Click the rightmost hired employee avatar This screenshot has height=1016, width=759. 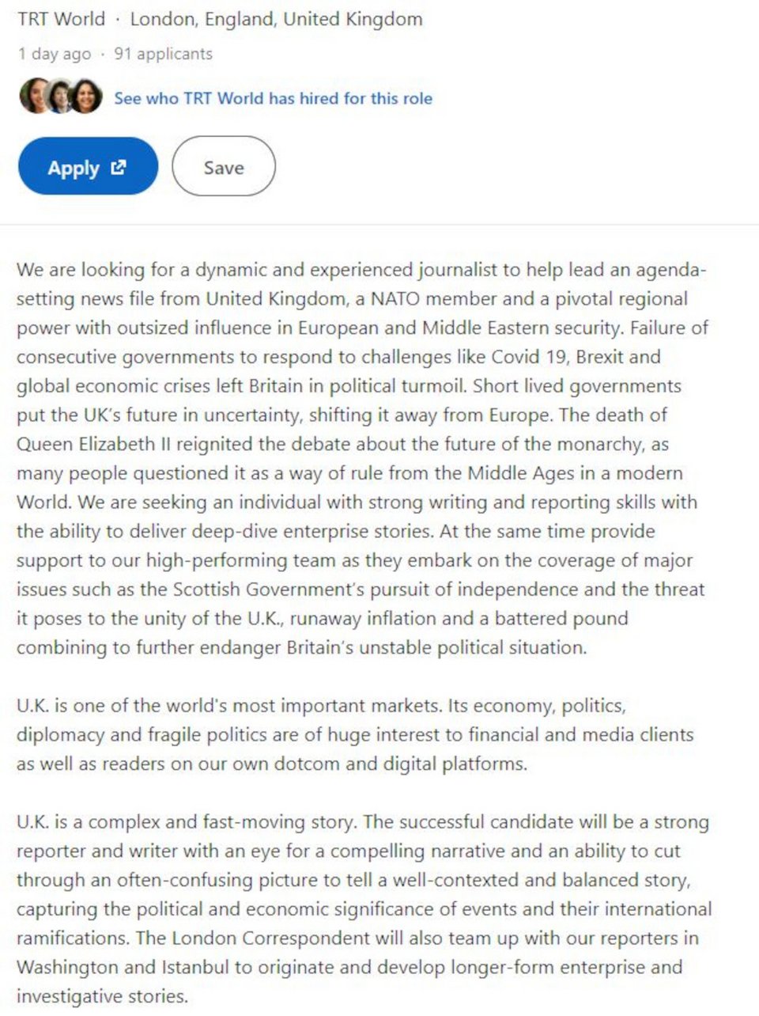[x=87, y=97]
